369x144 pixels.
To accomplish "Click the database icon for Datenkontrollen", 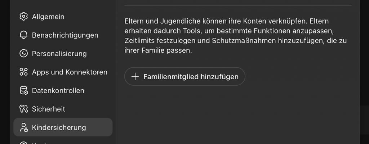I will click(23, 91).
